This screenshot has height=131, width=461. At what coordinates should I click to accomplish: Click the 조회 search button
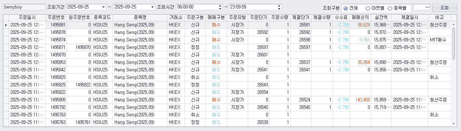pos(445,7)
